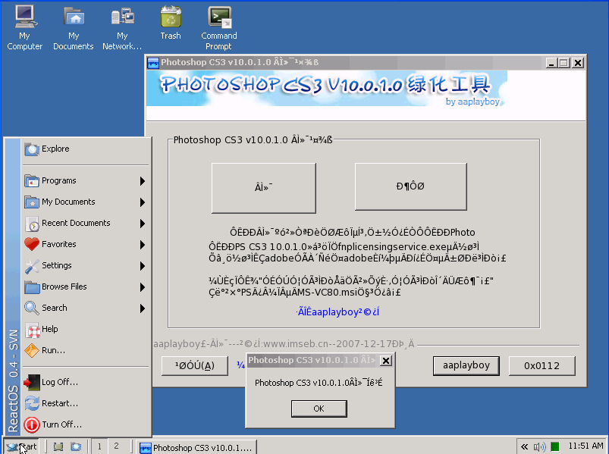Choose Restart... from the start menu

(86, 403)
